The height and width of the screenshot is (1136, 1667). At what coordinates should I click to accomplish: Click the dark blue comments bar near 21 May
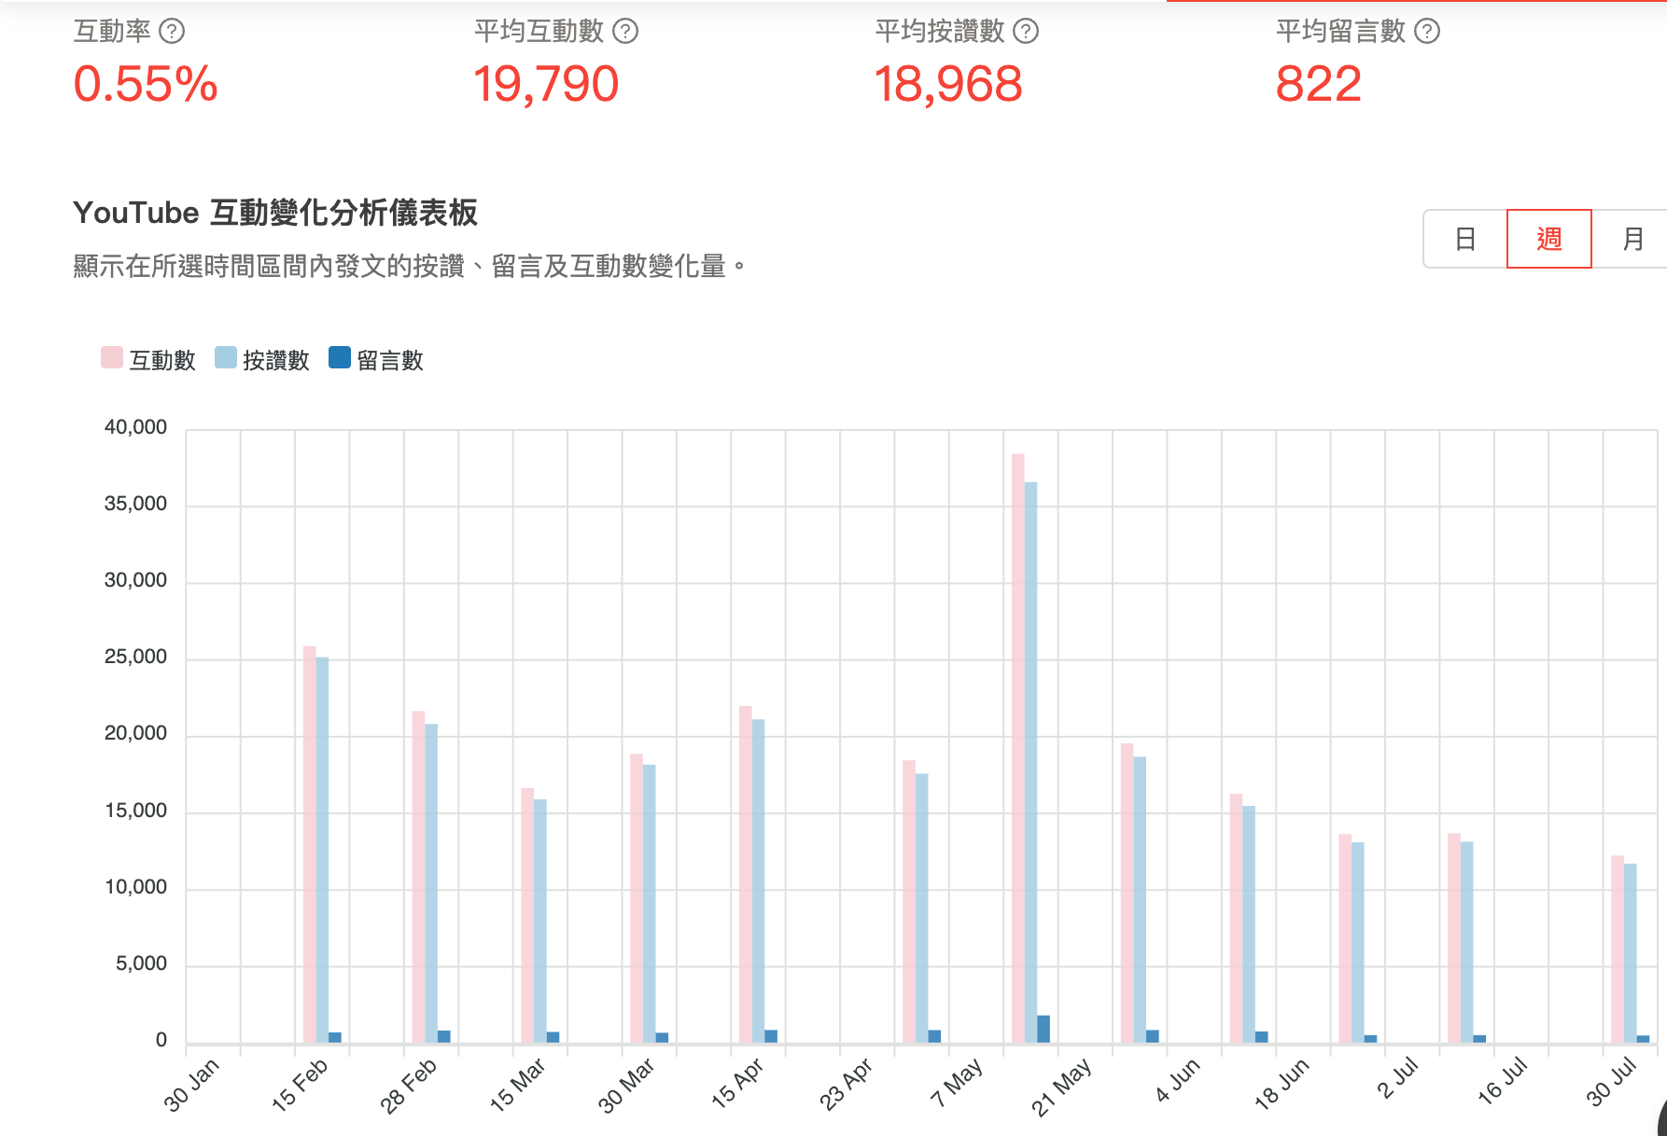(1044, 1029)
